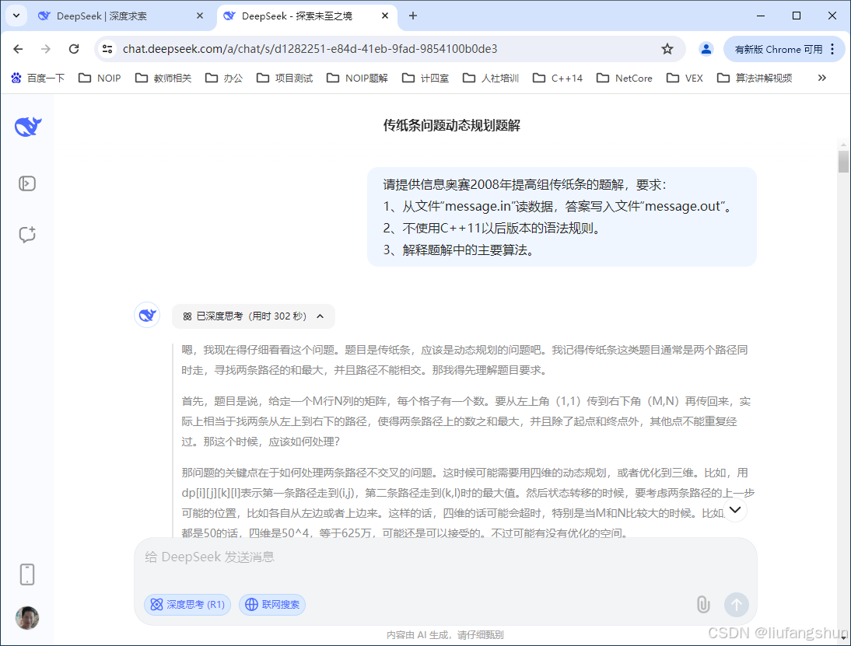Start a new chat with sidebar icon
The height and width of the screenshot is (646, 851).
(27, 234)
